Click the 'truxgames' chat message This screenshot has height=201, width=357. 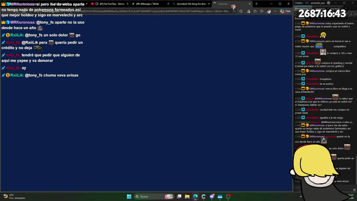325,79
